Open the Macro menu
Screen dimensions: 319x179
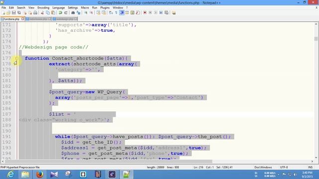tap(85, 7)
